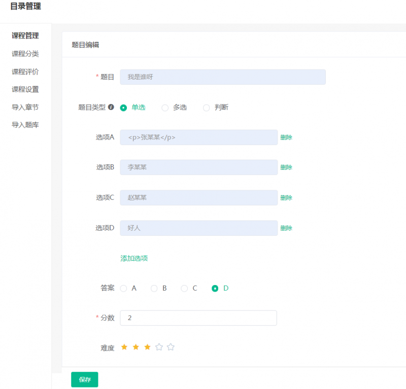Screen dimensions: 406x389
Task: Open 导入题库 from the sidebar
Action: pos(25,125)
